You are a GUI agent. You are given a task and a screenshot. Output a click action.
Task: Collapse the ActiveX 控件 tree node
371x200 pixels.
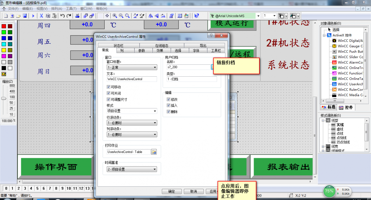coord(324,35)
